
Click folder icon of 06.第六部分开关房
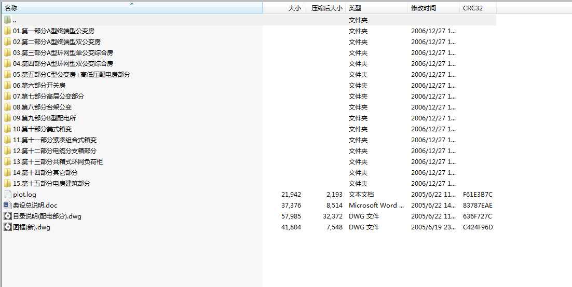7,85
